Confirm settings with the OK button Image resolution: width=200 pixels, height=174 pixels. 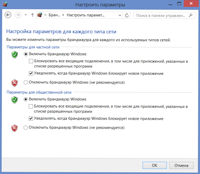click(x=155, y=165)
